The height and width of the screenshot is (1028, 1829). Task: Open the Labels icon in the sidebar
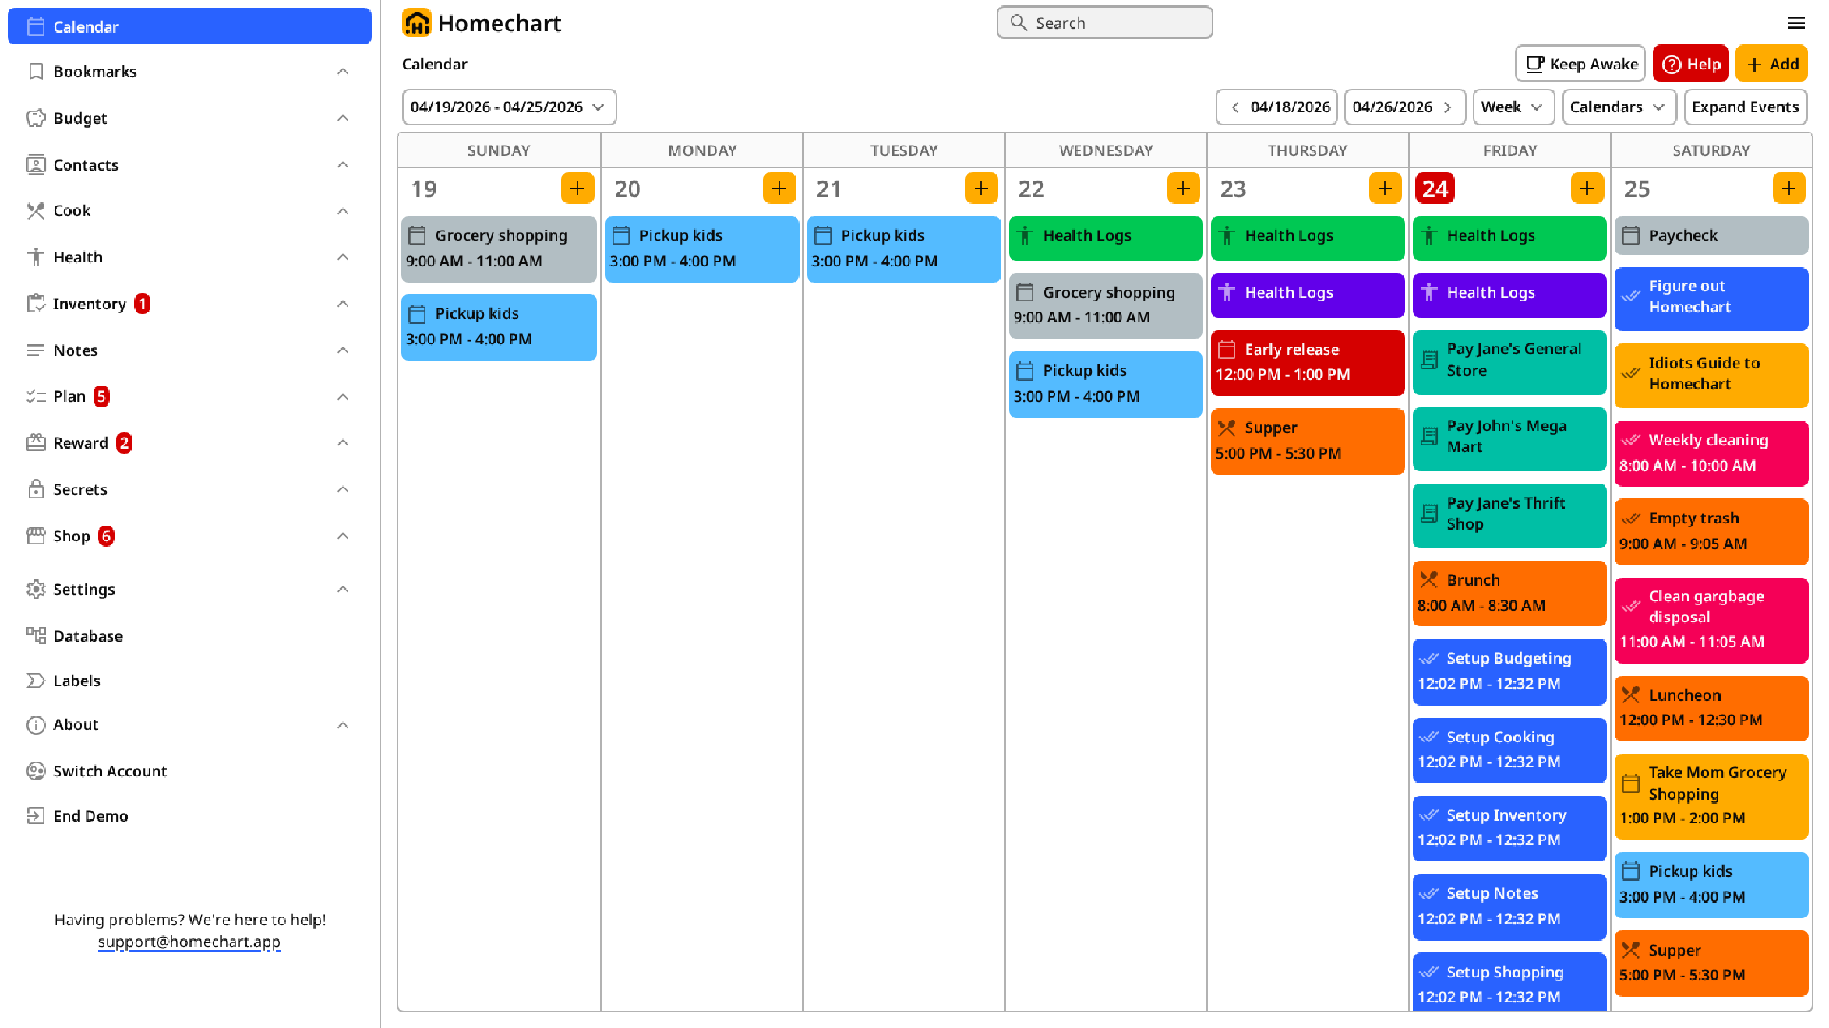[x=35, y=681]
